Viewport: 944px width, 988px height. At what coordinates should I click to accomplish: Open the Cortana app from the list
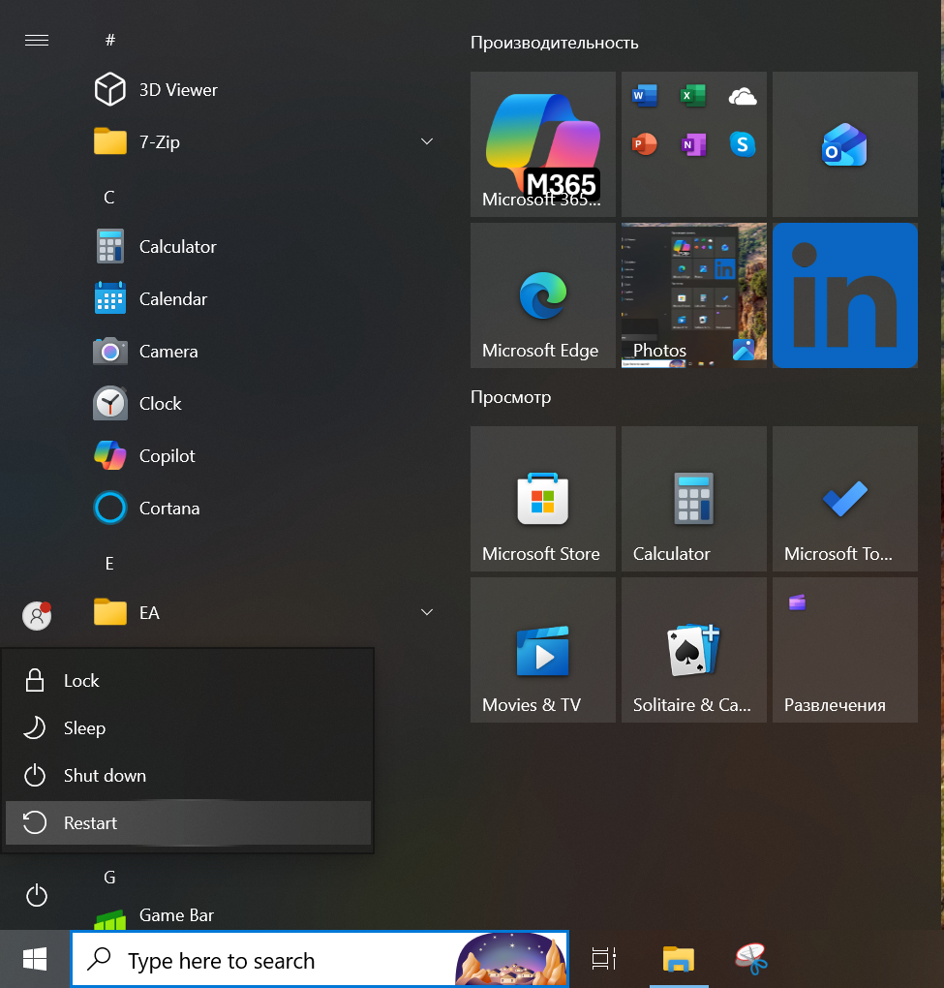[x=264, y=508]
